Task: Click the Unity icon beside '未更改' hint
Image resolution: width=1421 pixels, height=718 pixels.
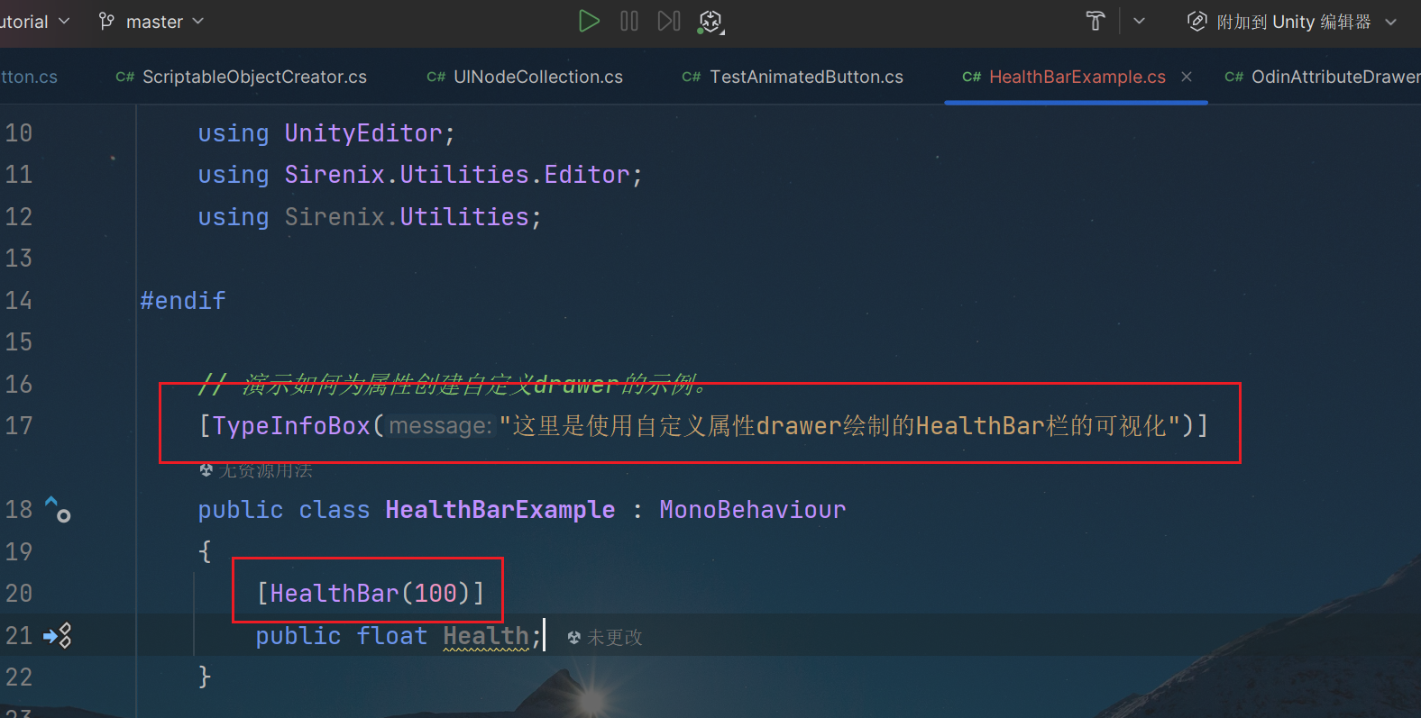Action: [573, 638]
